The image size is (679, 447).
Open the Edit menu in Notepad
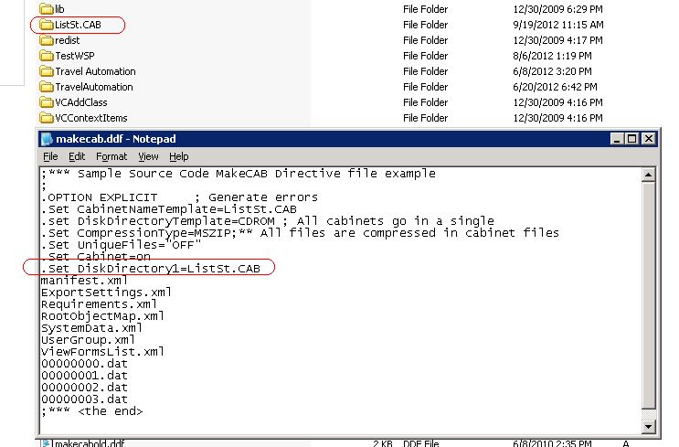coord(77,157)
